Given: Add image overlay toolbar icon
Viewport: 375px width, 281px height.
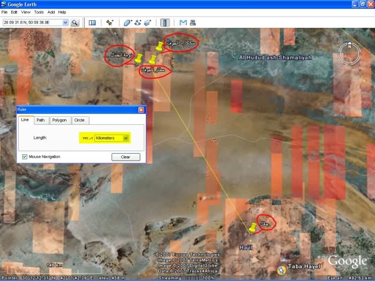Looking at the screenshot, I should coord(147,22).
